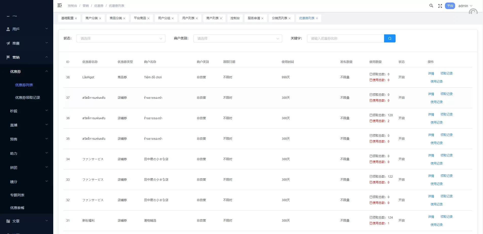The height and width of the screenshot is (234, 483).
Task: Open 详情 for coupon ID 38
Action: pyautogui.click(x=431, y=74)
